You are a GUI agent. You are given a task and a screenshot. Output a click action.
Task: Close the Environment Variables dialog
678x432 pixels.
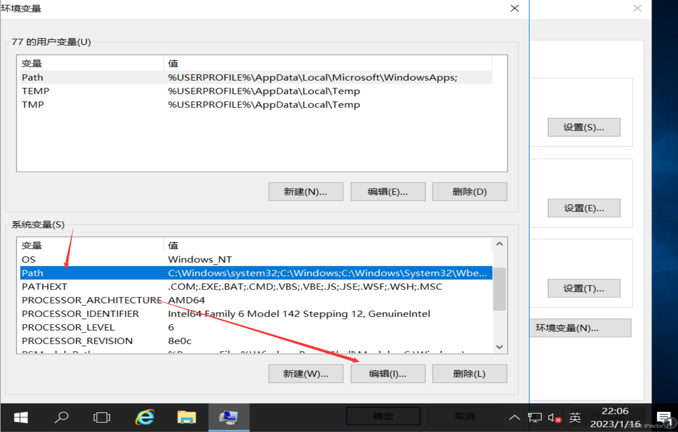(x=515, y=8)
